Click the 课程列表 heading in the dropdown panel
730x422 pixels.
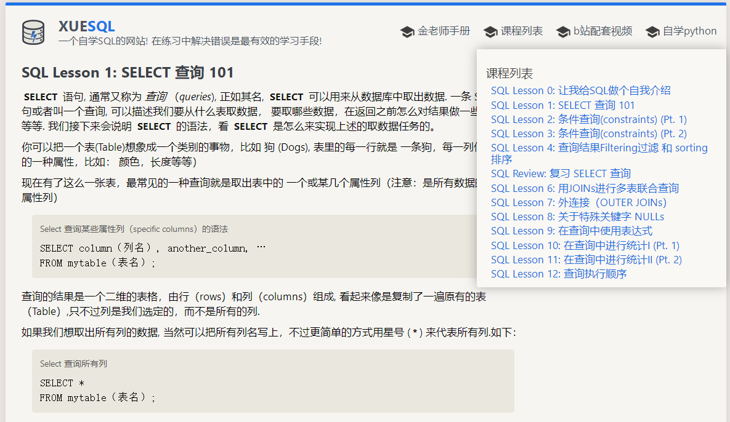pyautogui.click(x=509, y=73)
